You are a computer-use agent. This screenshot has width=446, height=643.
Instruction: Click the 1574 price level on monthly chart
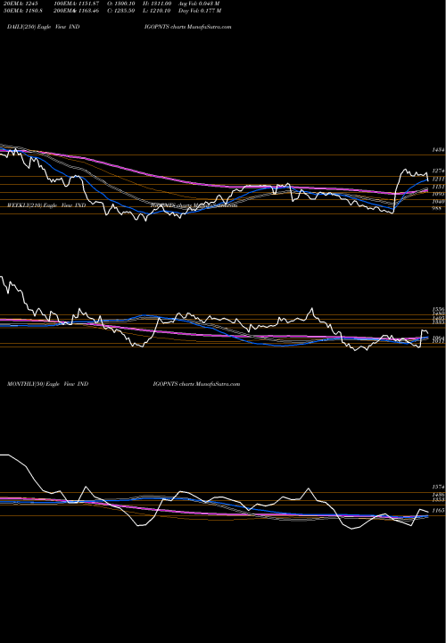pos(438,487)
